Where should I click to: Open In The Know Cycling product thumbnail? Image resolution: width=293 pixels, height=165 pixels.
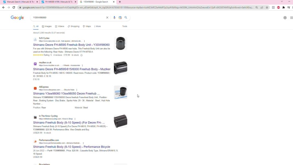tap(120, 121)
